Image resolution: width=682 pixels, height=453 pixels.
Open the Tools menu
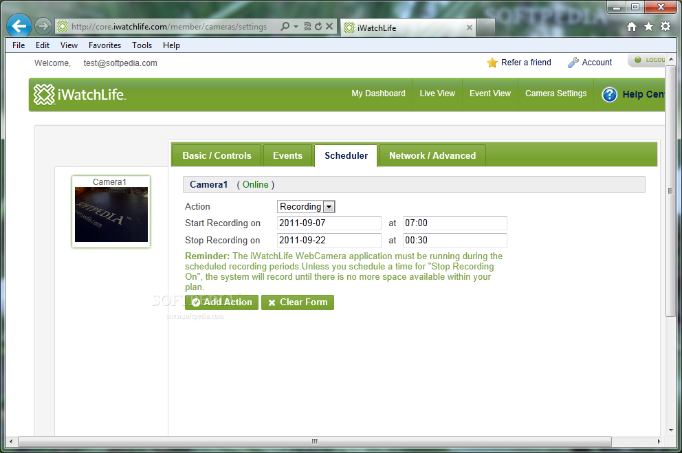click(142, 45)
